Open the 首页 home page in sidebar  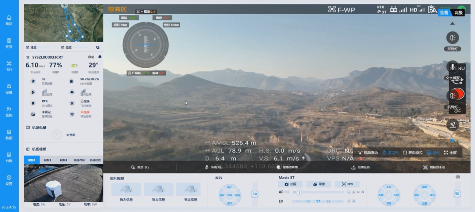[x=9, y=20]
